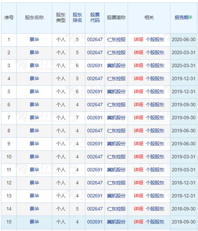The height and width of the screenshot is (231, 198).
Task: Select date 2019-12-31 in row 4
Action: pyautogui.click(x=184, y=78)
